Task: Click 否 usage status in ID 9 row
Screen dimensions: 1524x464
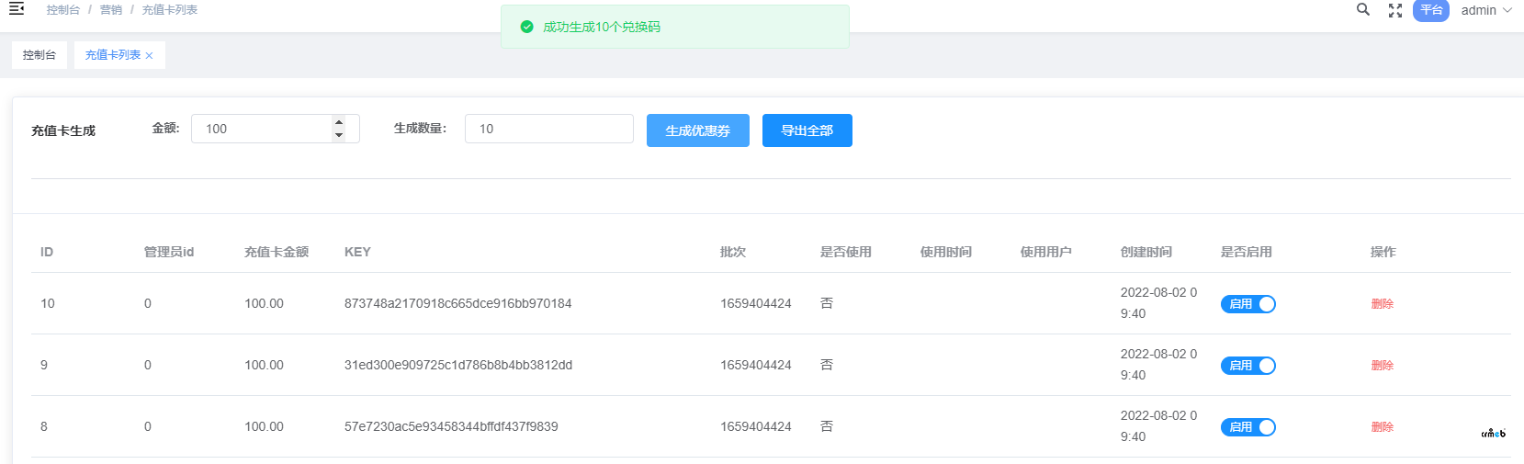Action: click(x=827, y=365)
